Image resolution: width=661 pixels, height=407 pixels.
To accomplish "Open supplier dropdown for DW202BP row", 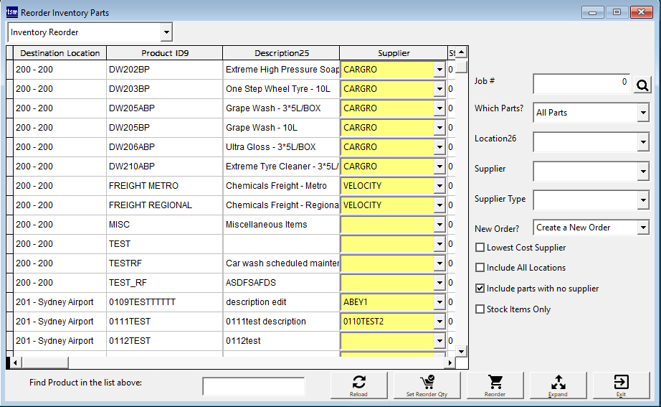I will pyautogui.click(x=439, y=70).
